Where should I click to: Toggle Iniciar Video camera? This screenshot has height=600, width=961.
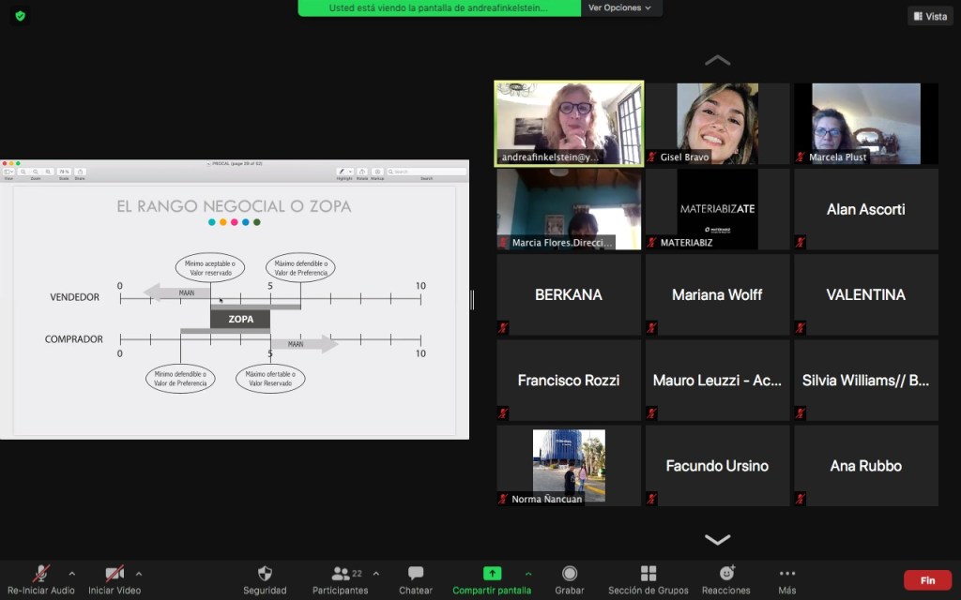(114, 574)
